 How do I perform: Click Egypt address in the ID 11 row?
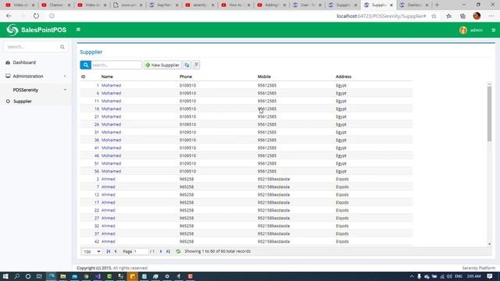(x=341, y=101)
